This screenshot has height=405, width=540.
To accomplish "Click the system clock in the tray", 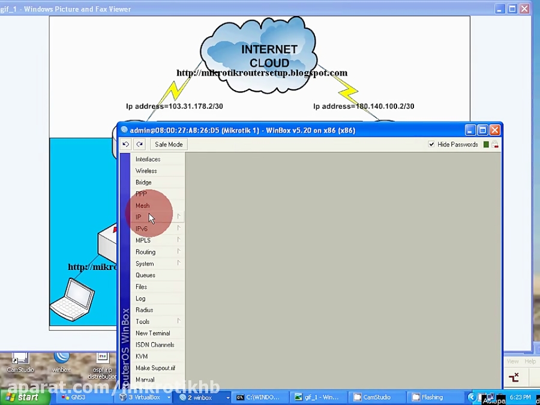I will pos(520,397).
